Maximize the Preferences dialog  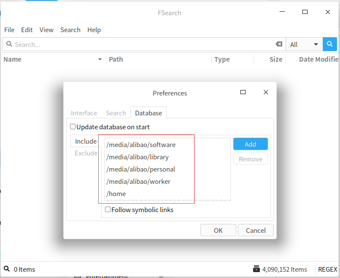click(x=243, y=93)
